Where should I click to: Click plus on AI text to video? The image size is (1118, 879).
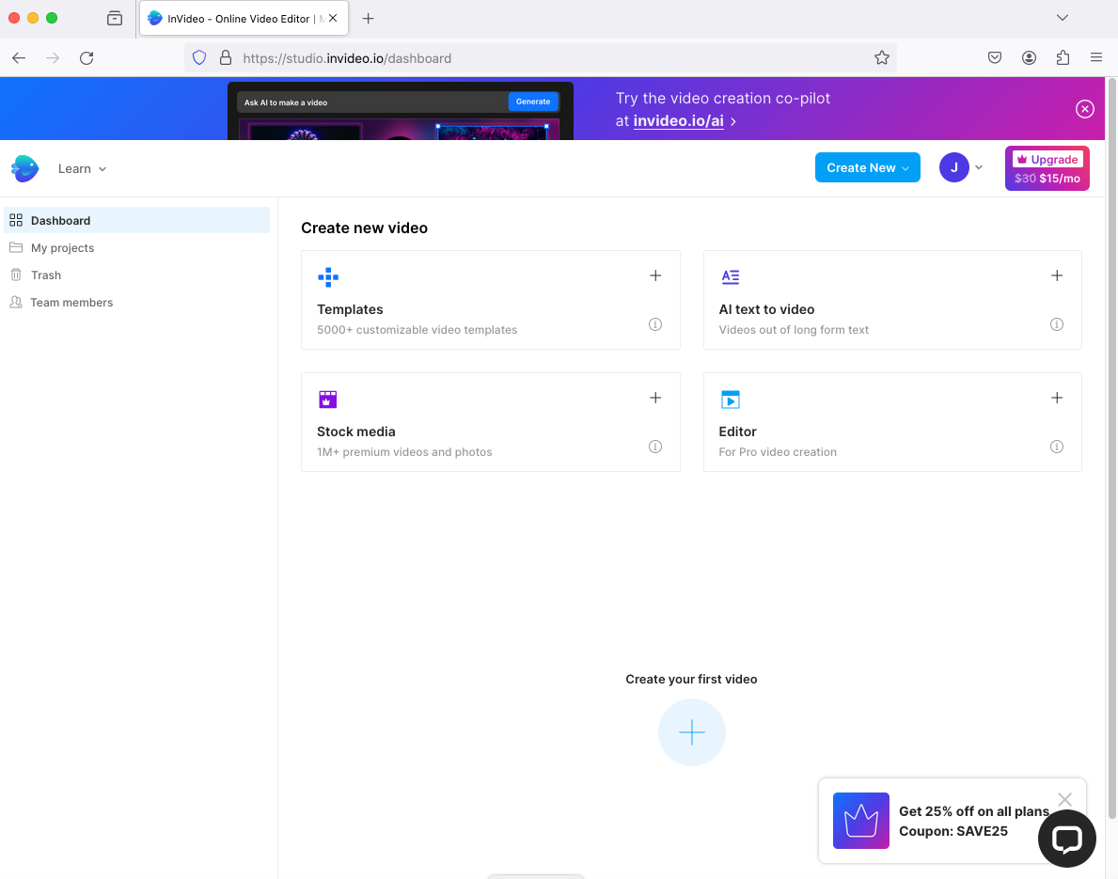coord(1057,275)
